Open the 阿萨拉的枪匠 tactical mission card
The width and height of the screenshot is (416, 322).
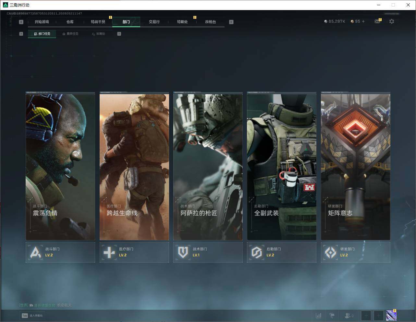tap(208, 167)
